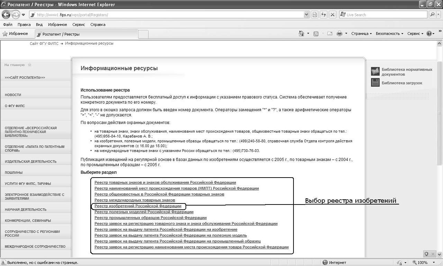Click the Live Search input box

click(383, 15)
